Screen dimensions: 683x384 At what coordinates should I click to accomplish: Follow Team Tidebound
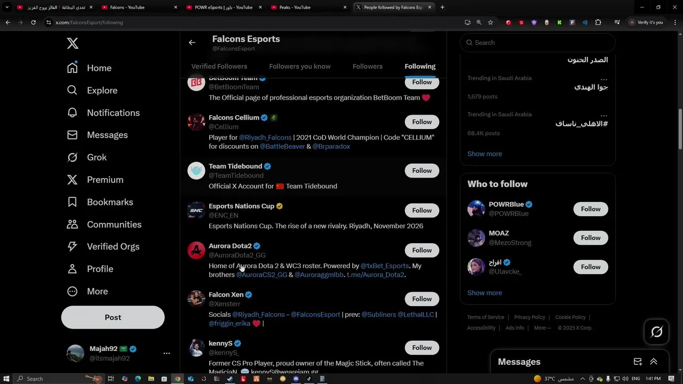click(422, 171)
